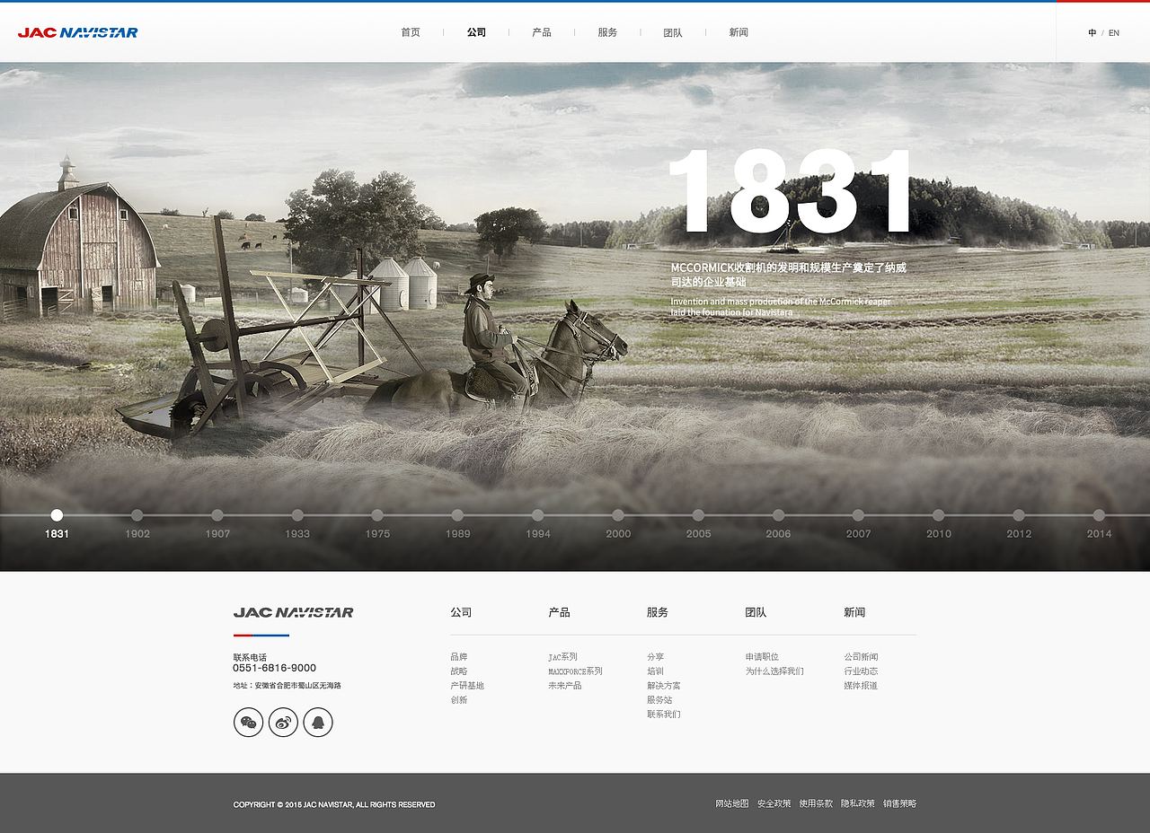Open 隐私政策 in the bottom bar
Image resolution: width=1150 pixels, height=833 pixels.
858,804
